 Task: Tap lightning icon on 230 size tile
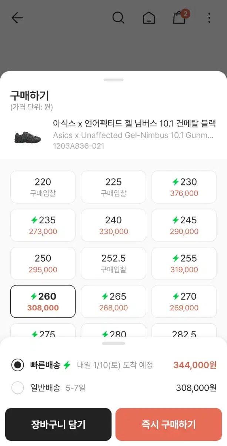point(176,182)
